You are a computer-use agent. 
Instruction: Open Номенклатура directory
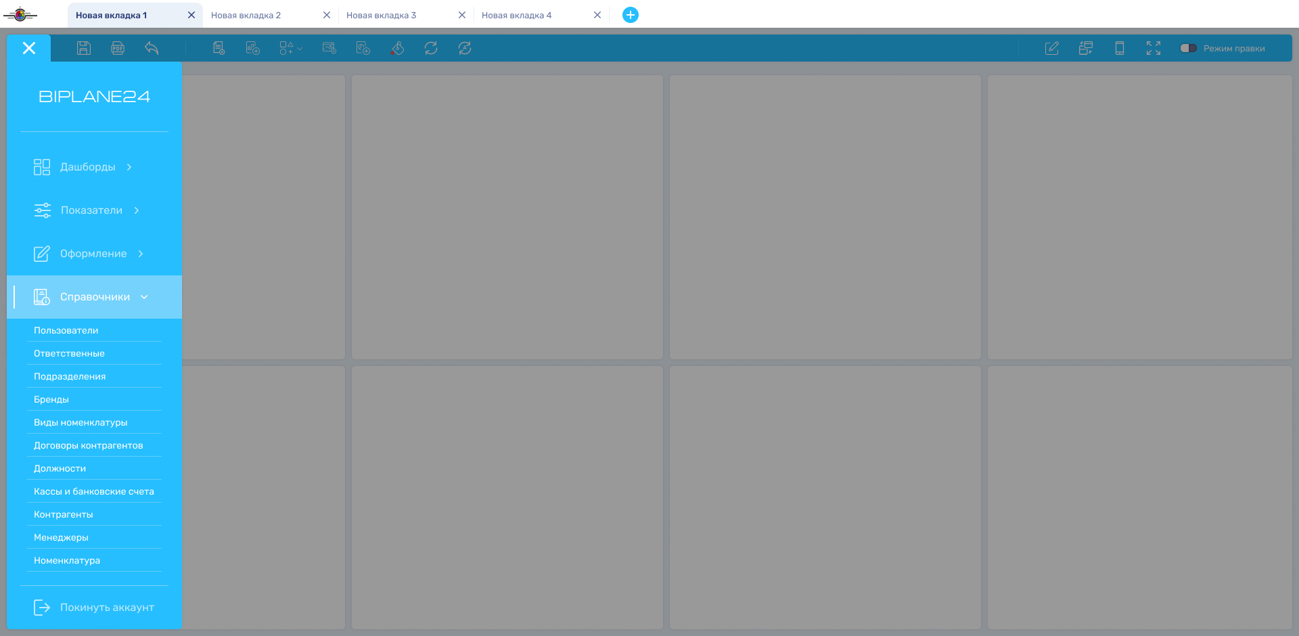pos(94,560)
